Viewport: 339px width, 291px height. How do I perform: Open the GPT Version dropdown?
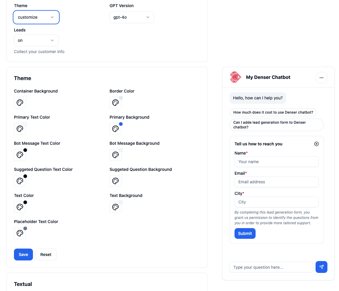click(x=132, y=17)
